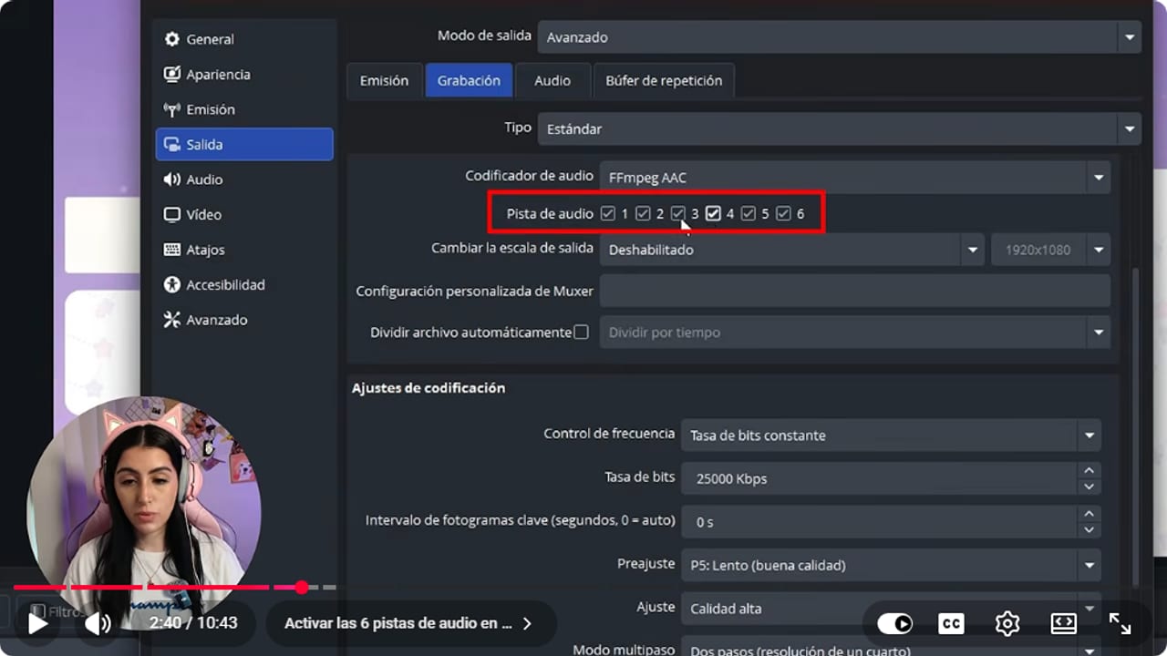
Task: Click the Tasa de bits input field
Action: tap(880, 478)
